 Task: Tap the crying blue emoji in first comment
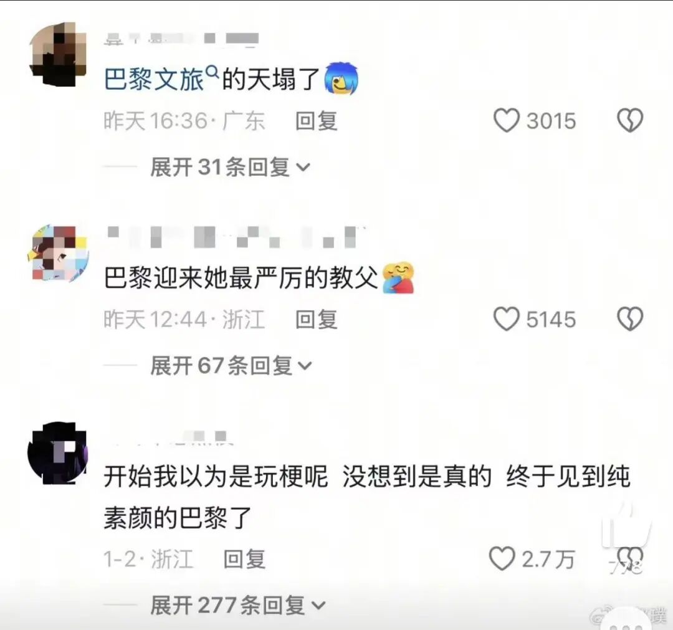(341, 79)
